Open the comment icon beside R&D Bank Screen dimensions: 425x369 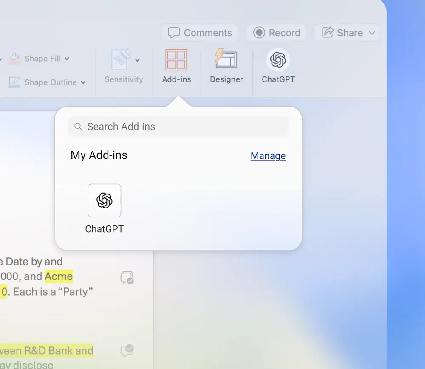[127, 350]
